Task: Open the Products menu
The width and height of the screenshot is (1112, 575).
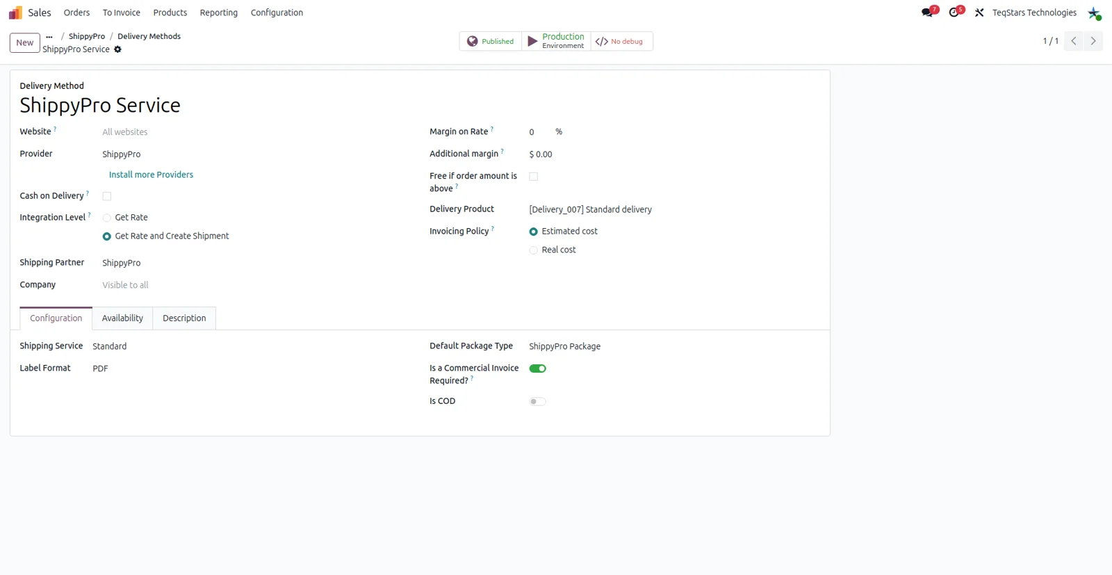Action: (x=170, y=13)
